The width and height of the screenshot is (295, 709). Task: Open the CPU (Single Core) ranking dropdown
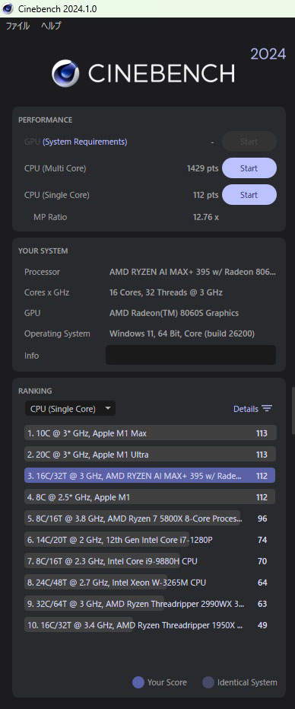[70, 409]
